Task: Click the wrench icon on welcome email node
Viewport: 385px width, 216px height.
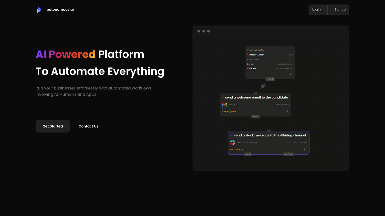Action: [x=287, y=111]
